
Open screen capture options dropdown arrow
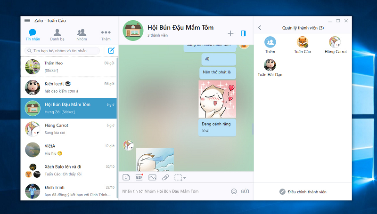[185, 178]
